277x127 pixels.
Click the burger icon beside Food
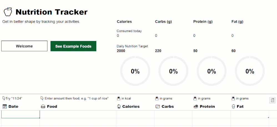coord(43,107)
